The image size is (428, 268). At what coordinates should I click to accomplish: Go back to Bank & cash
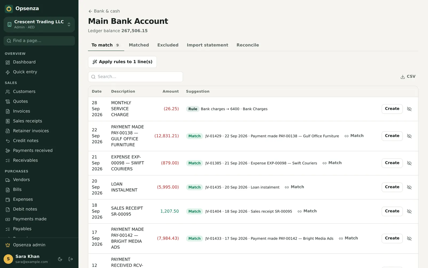[104, 11]
